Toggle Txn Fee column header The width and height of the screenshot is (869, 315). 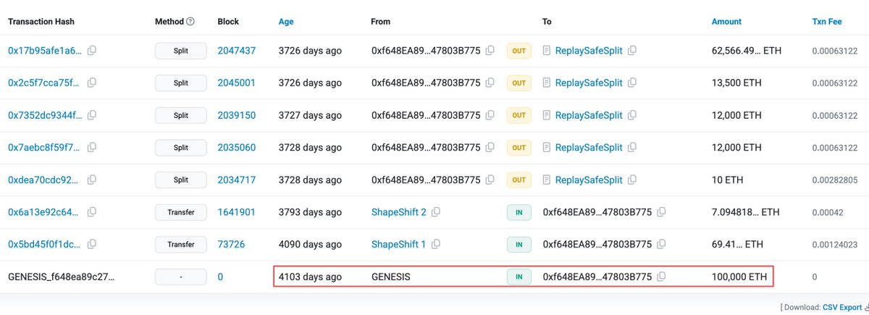click(x=827, y=22)
